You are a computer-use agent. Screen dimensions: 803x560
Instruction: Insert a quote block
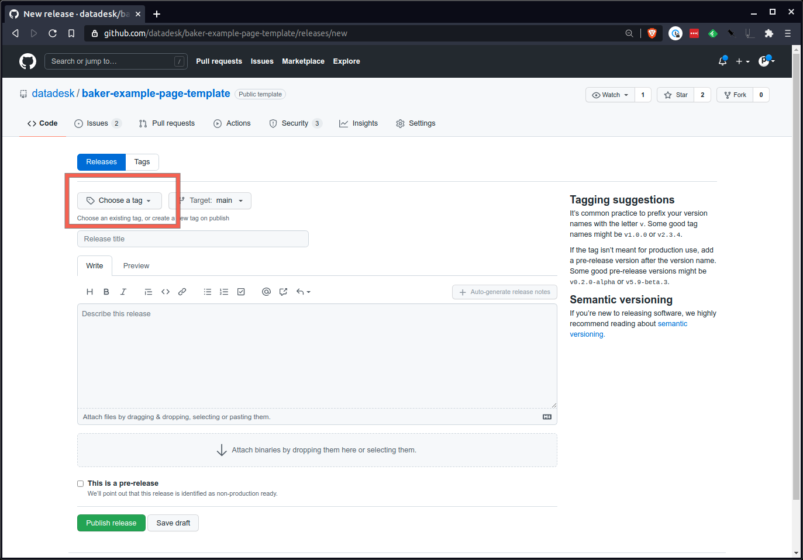click(149, 292)
